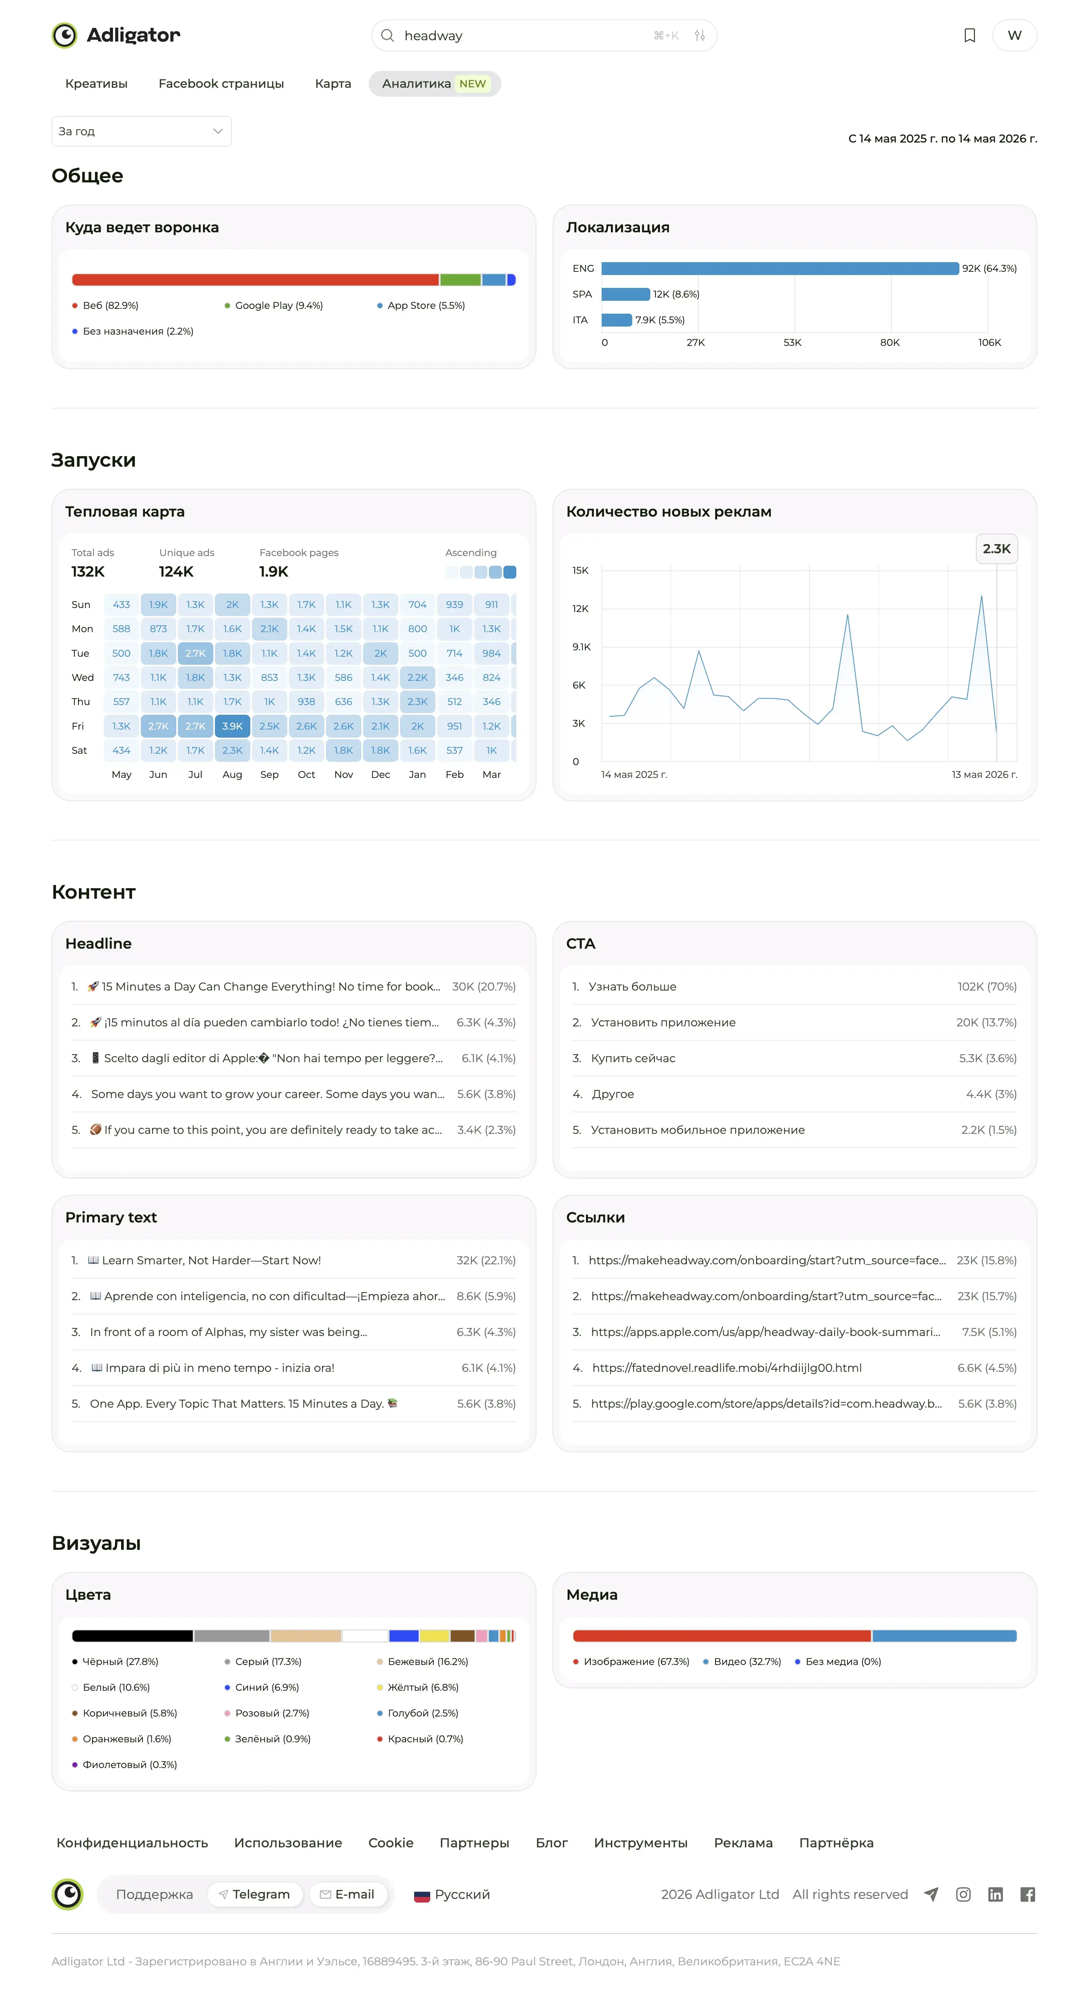Open saved bookmarks icon
The width and height of the screenshot is (1089, 2002).
click(969, 36)
